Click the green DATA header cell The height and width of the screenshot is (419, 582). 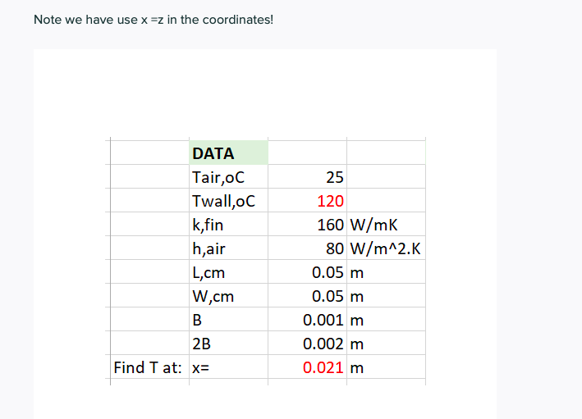(x=229, y=153)
